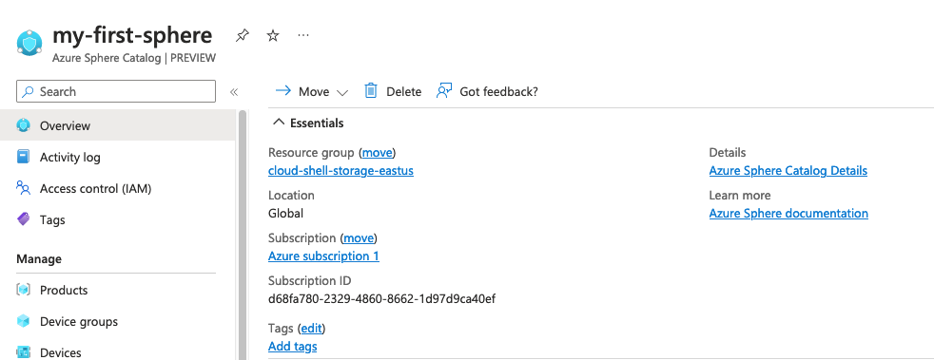
Task: Select Overview in the left menu
Action: (118, 125)
